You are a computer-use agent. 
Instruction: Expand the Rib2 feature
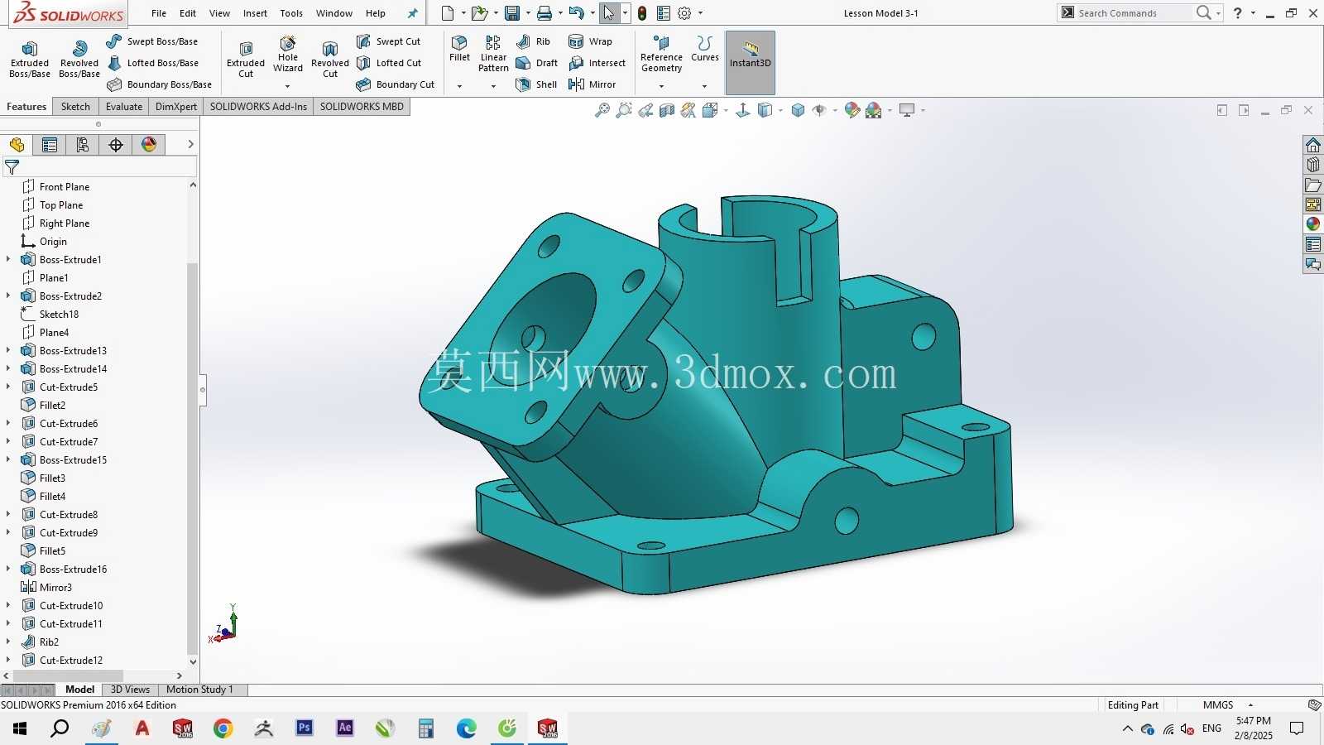coord(8,642)
